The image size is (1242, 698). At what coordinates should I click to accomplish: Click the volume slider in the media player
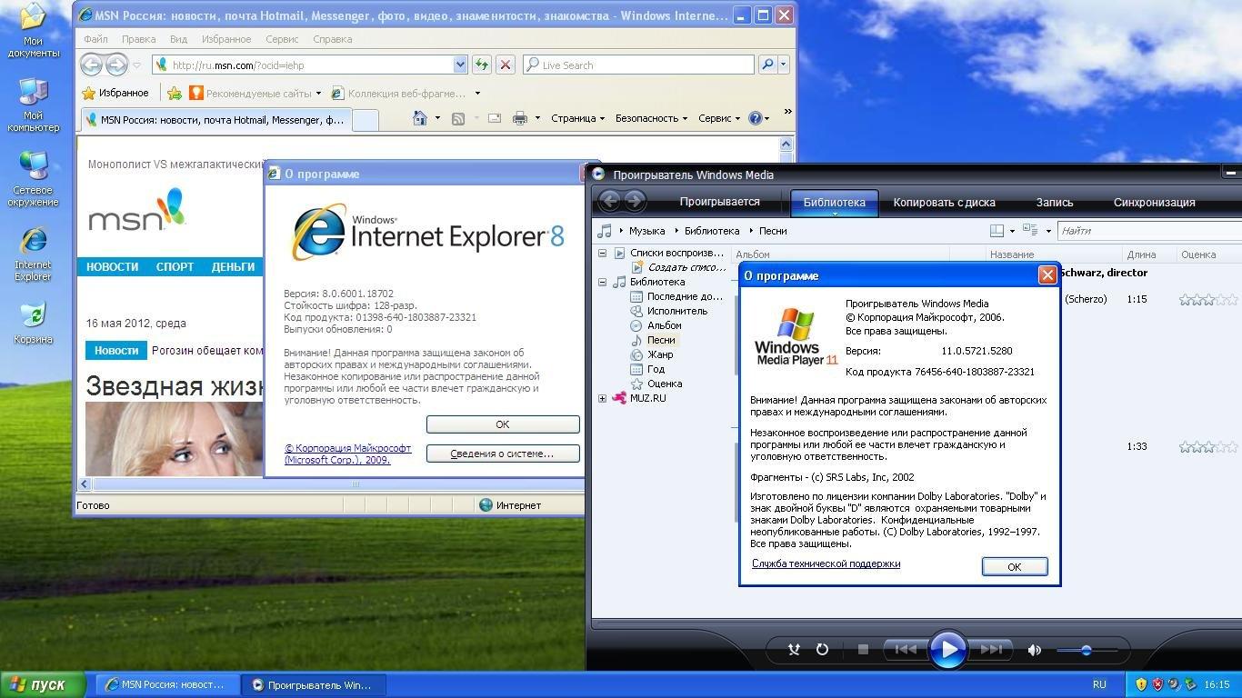pos(1086,650)
